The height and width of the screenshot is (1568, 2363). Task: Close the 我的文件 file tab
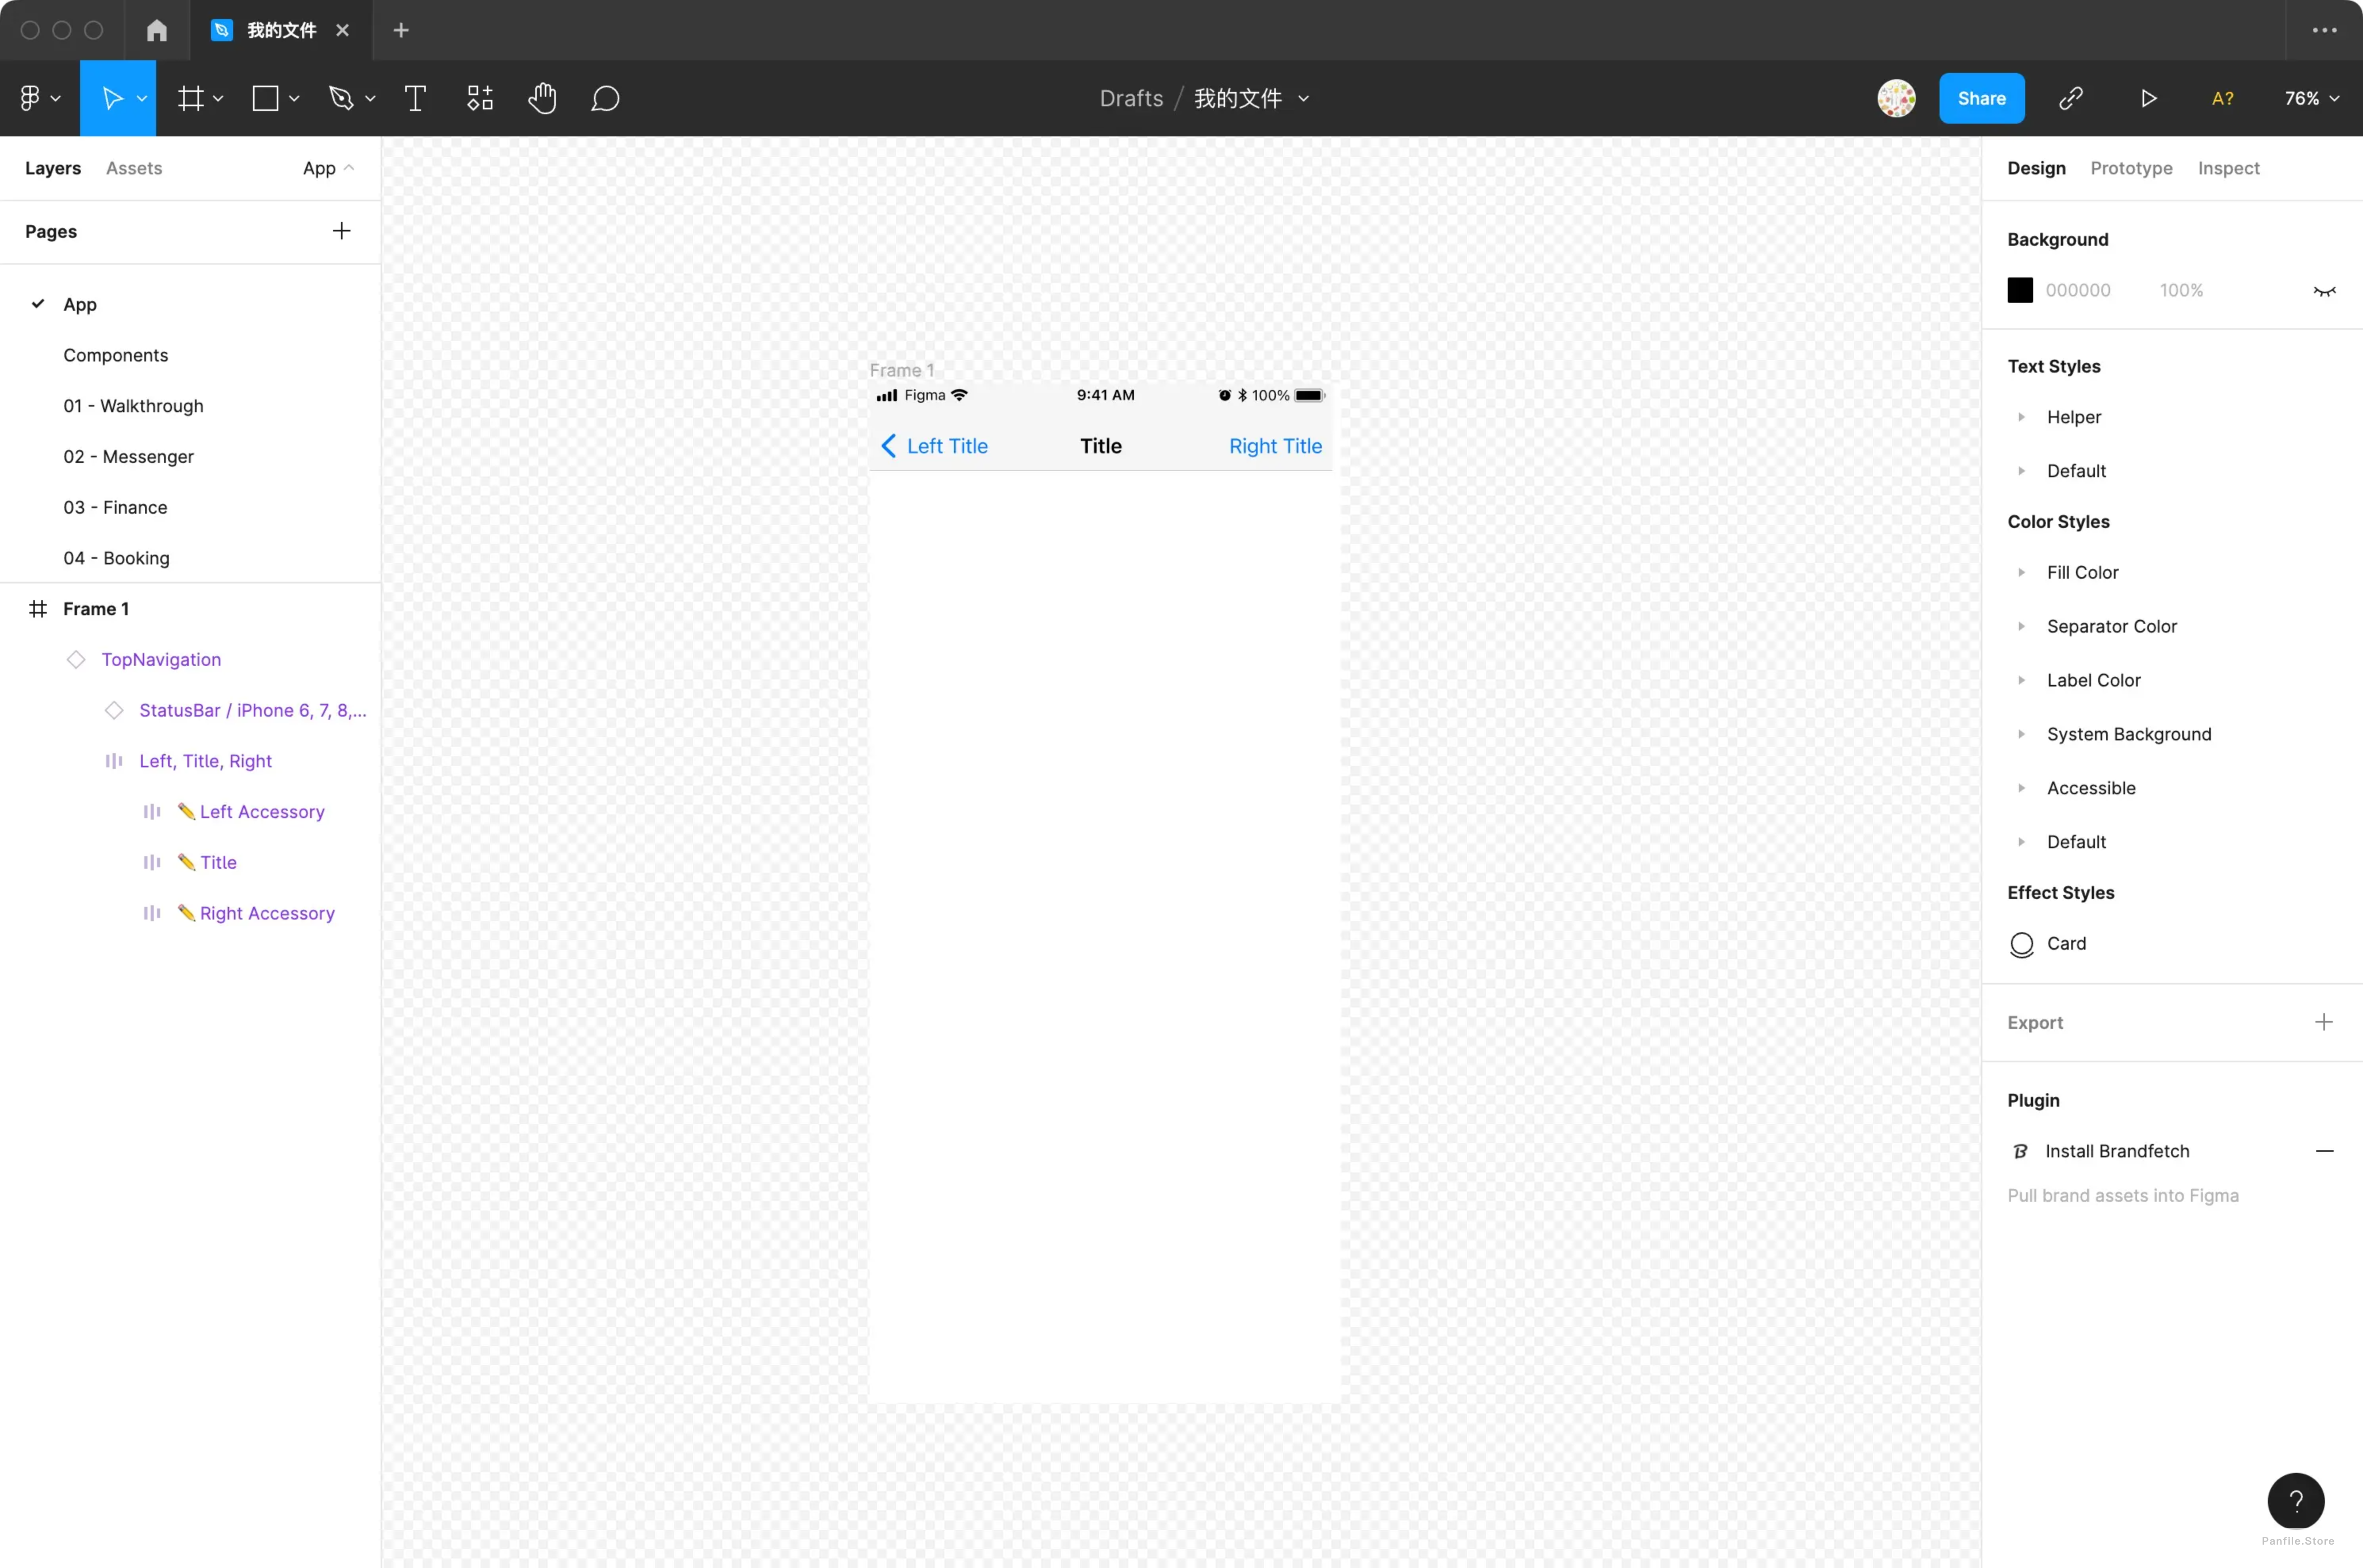(x=342, y=30)
